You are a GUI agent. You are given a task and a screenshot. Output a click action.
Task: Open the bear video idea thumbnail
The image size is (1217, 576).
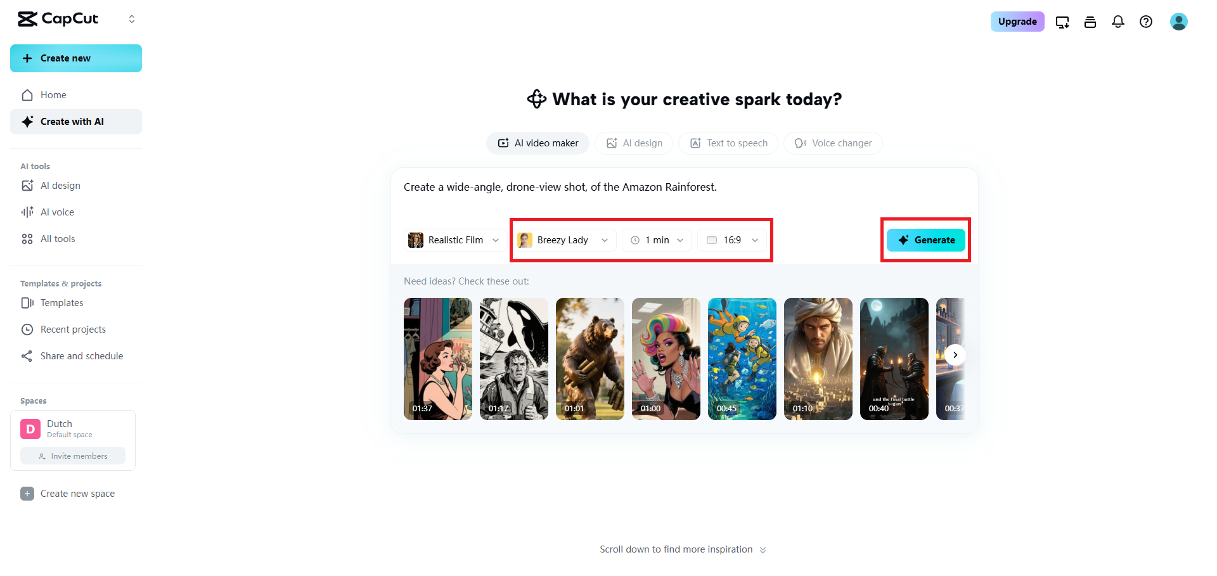click(590, 359)
